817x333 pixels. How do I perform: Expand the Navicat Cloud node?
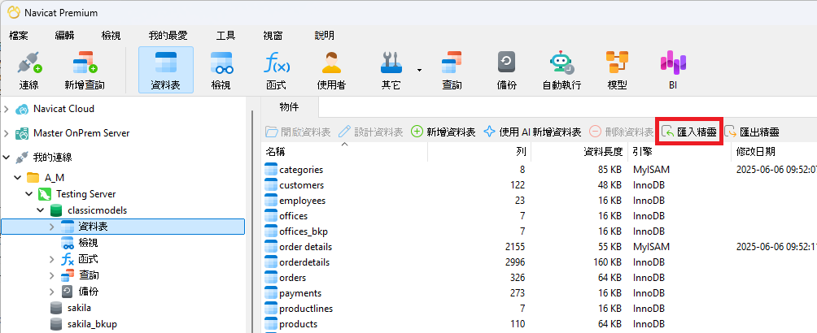(x=7, y=110)
